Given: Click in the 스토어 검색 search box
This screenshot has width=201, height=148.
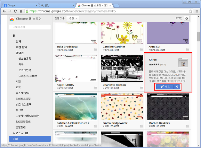Looking at the screenshot, I should pyautogui.click(x=30, y=27).
